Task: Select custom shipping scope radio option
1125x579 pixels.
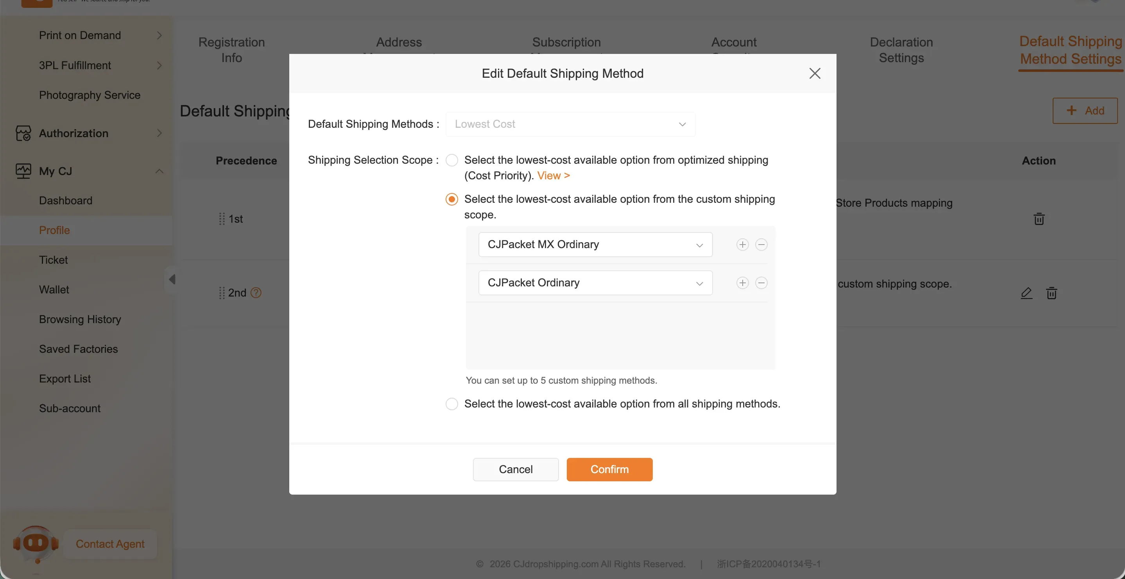Action: click(451, 200)
